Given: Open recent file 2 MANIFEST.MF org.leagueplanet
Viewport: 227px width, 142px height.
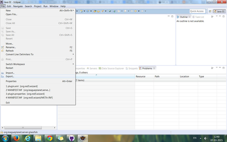Looking at the screenshot, I should point(38,90).
